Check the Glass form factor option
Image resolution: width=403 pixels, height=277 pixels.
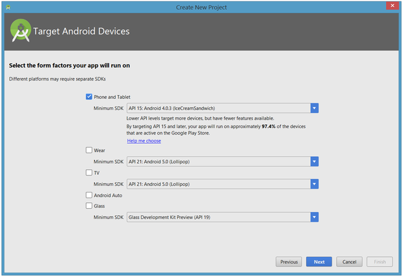[89, 206]
